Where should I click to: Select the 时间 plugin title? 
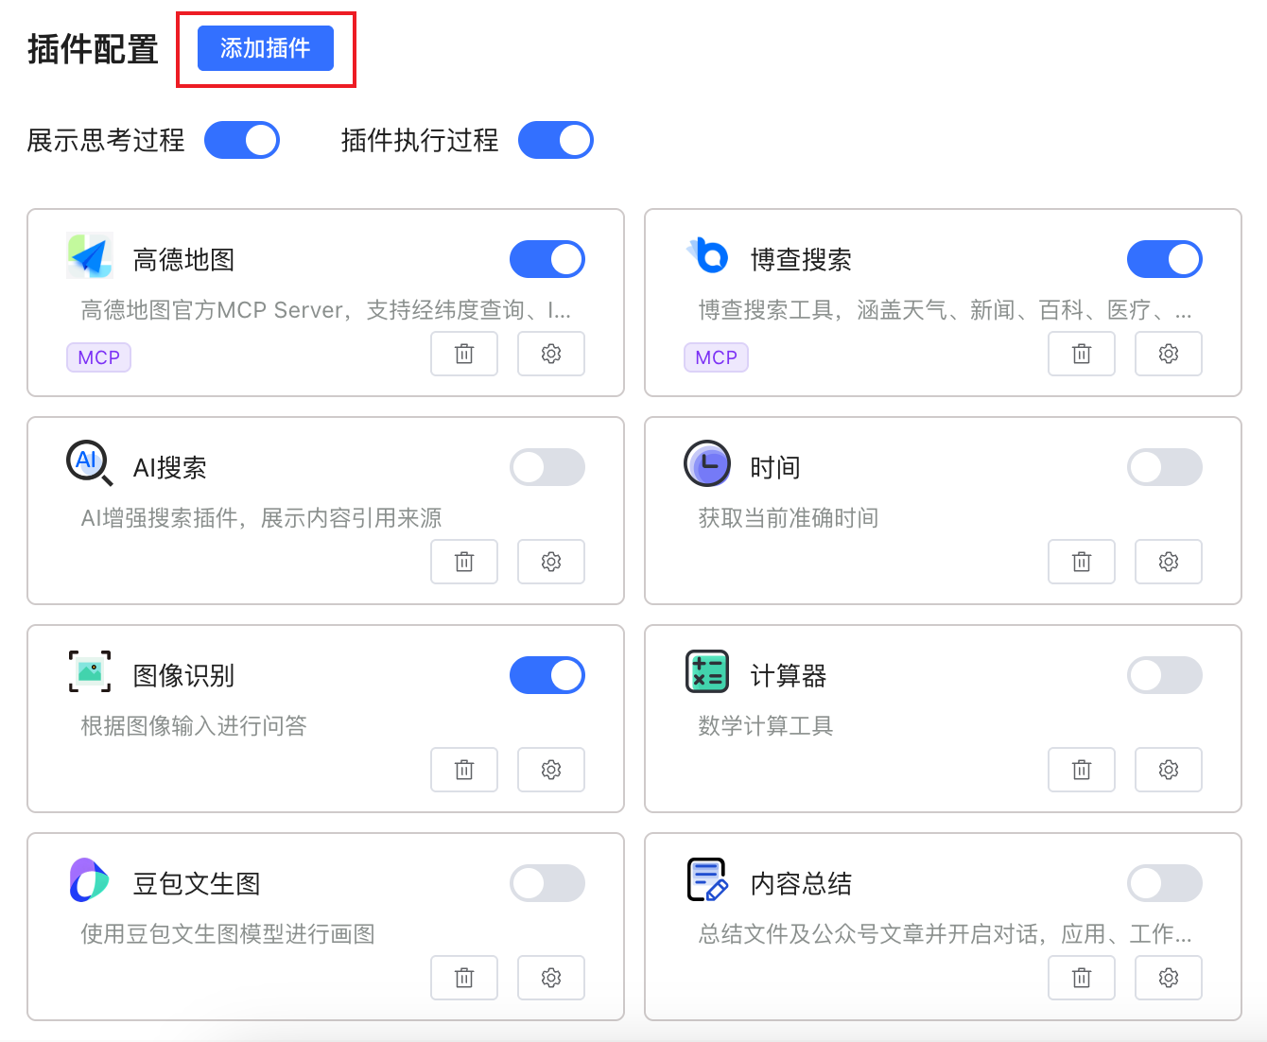pos(775,468)
